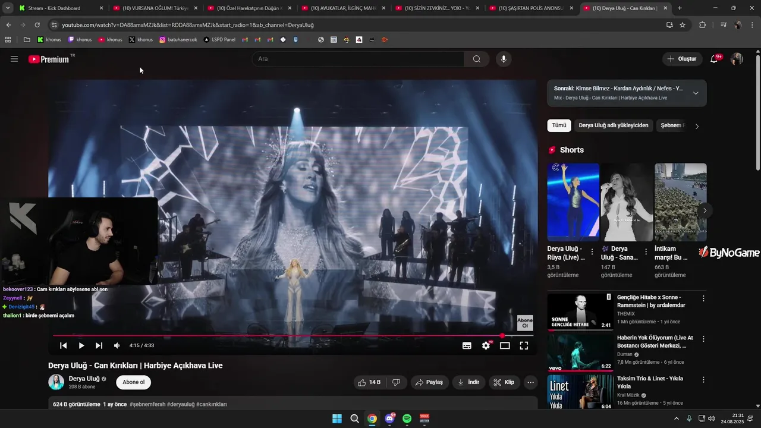Open #şebnemferah hashtag link
Screen dimensions: 761x428
click(147, 404)
